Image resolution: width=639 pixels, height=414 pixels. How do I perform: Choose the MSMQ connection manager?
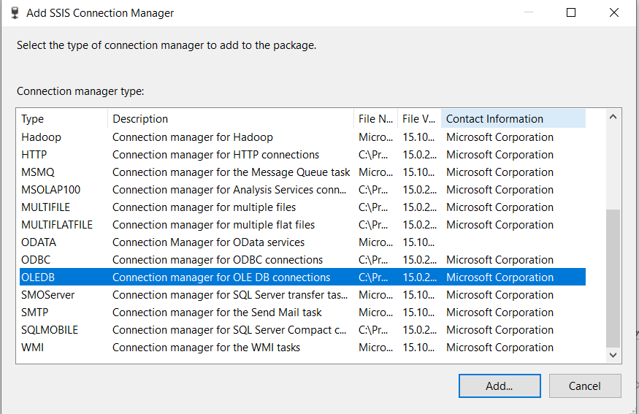39,172
